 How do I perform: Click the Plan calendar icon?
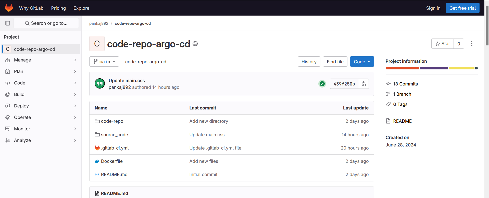click(x=8, y=71)
